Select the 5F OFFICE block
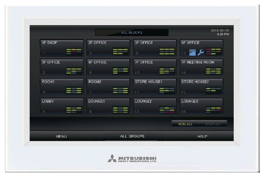This screenshot has height=177, width=265. click(62, 67)
